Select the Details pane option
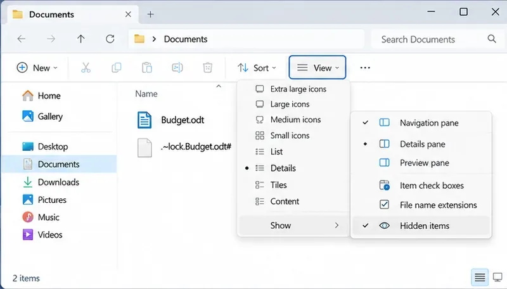 coord(421,144)
